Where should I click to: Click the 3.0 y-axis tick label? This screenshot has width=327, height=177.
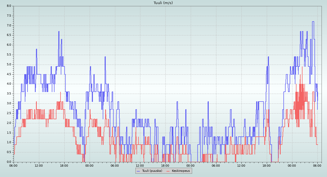(9, 103)
